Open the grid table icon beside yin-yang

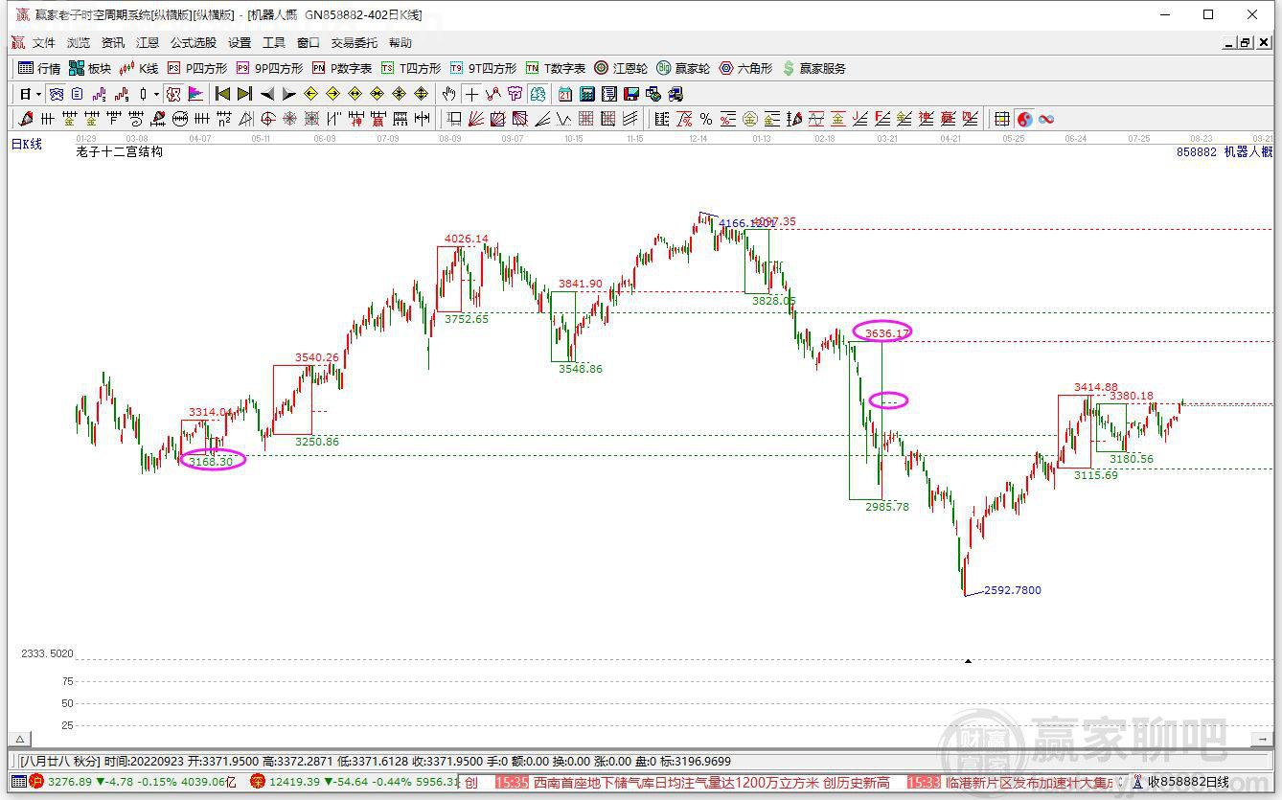[x=1001, y=119]
